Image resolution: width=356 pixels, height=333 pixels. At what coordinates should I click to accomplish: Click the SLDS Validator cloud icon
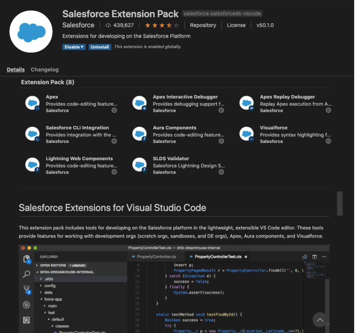click(x=140, y=165)
